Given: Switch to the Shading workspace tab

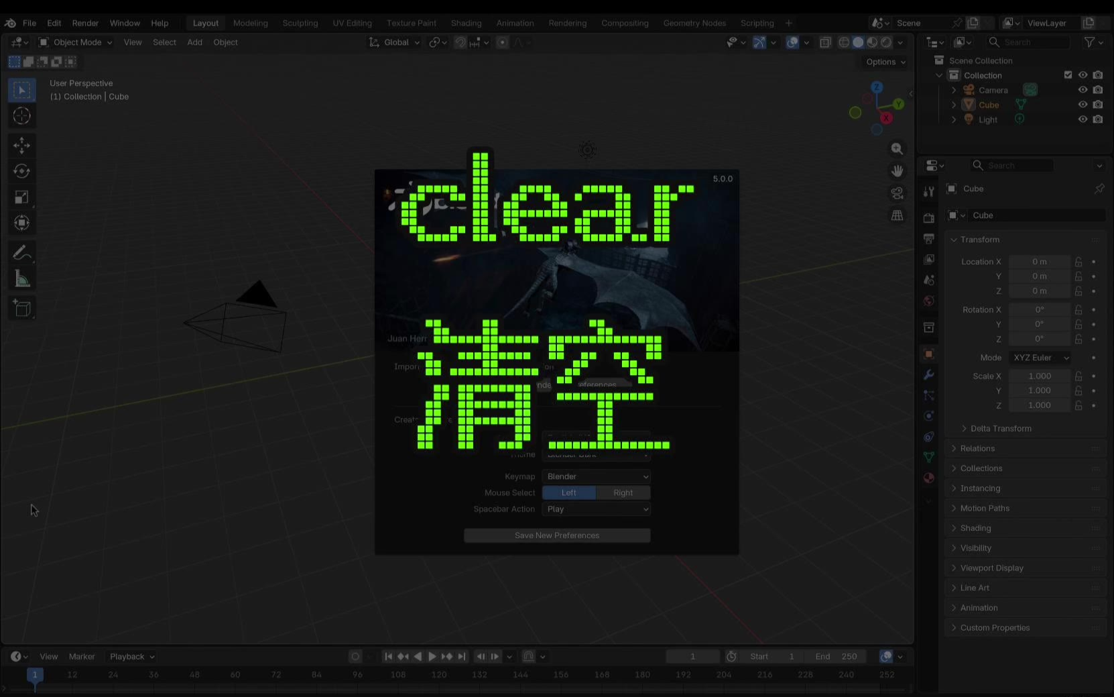Looking at the screenshot, I should [466, 23].
